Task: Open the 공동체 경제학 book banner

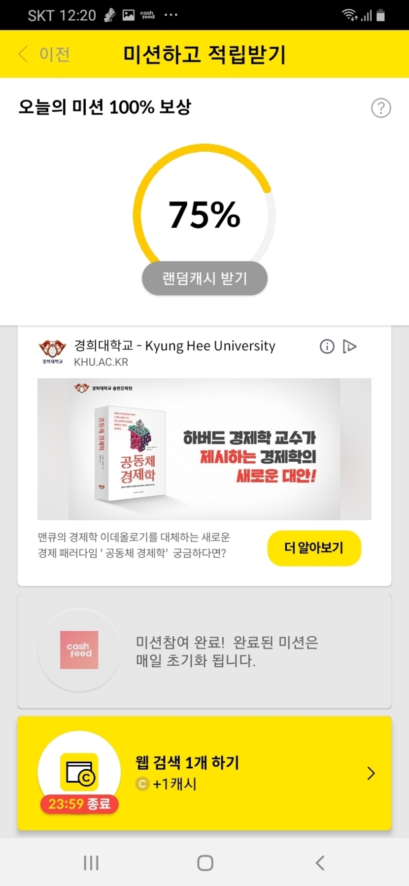Action: pos(204,449)
